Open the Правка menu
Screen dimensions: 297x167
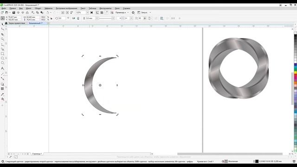pos(13,8)
